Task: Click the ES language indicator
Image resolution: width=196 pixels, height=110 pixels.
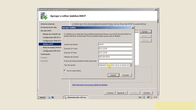Action: pos(140,97)
